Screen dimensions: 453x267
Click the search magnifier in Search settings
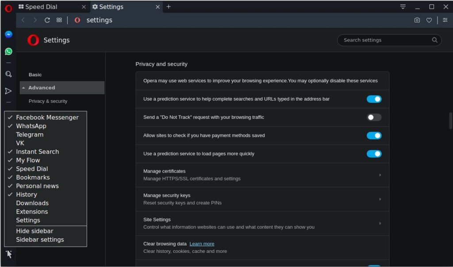[x=434, y=40]
